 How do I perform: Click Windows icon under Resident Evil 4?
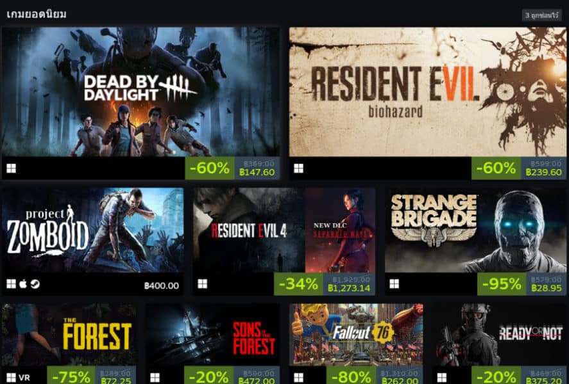203,284
